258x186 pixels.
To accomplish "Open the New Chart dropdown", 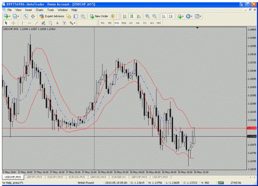I will 7,16.
